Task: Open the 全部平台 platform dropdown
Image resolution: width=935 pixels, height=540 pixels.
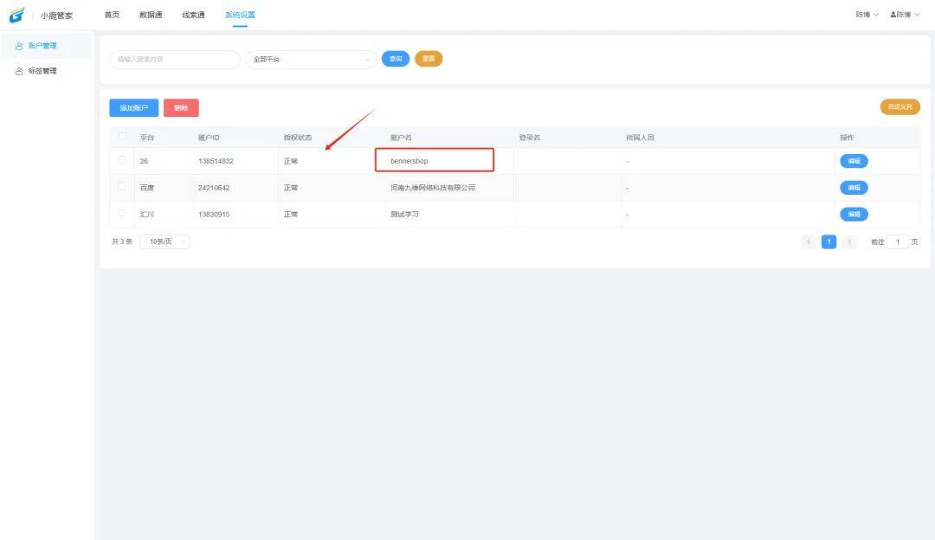Action: click(311, 60)
